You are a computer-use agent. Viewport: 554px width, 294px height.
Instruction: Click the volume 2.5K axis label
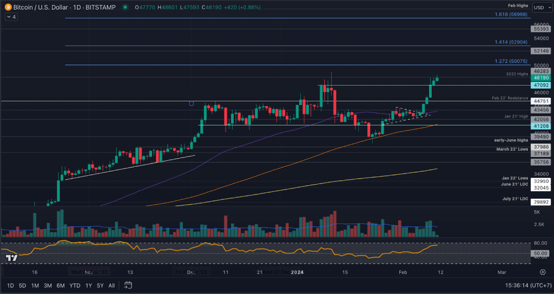(539, 224)
